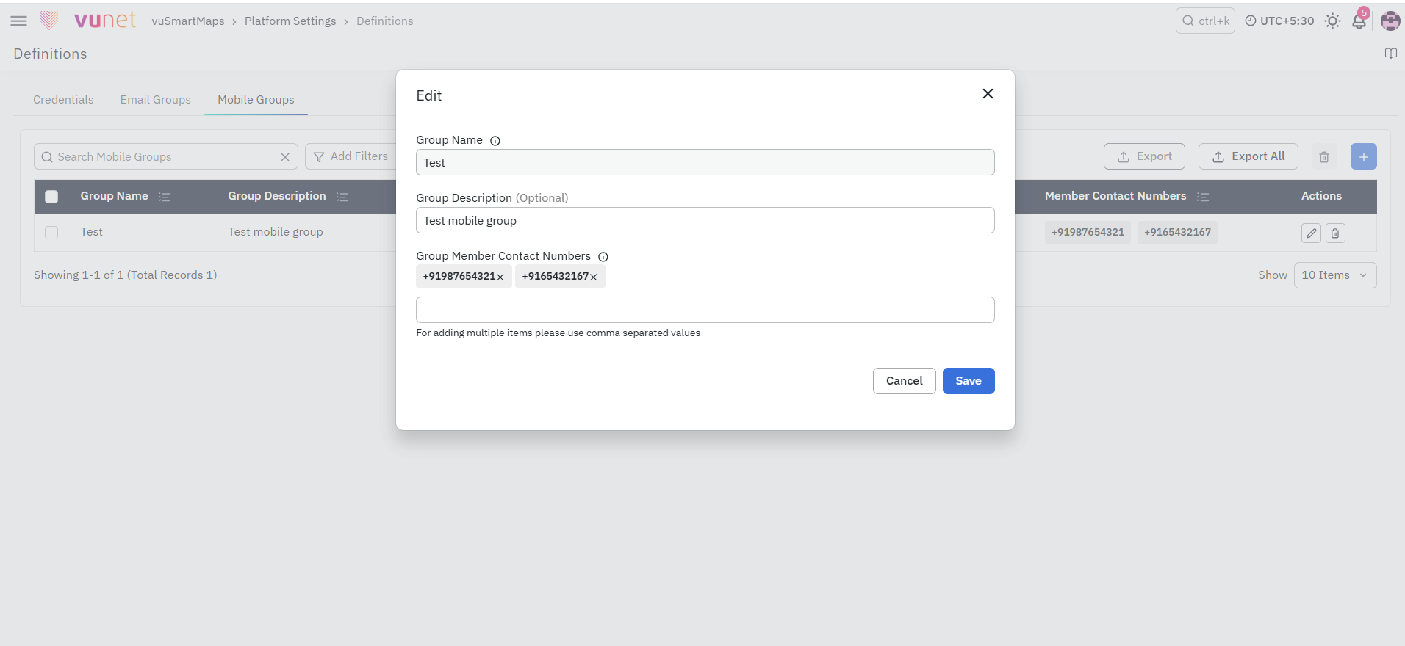Toggle the light theme sun icon
Image resolution: width=1405 pixels, height=646 pixels.
pos(1332,21)
